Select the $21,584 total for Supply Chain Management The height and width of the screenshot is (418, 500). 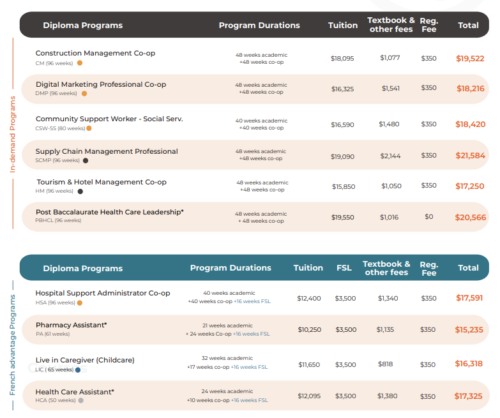[x=470, y=155]
